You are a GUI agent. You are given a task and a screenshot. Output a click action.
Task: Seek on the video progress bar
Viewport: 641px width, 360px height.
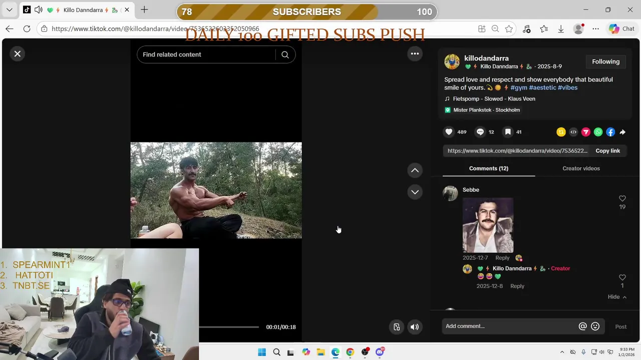[x=229, y=327]
